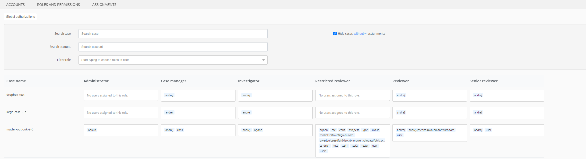The image size is (586, 159).
Task: Select chris tag under Case manager
Action: click(180, 130)
